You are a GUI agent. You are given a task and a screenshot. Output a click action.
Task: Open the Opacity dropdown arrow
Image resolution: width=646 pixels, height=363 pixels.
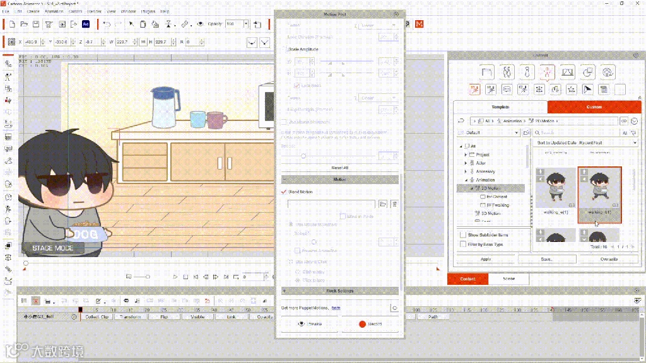click(246, 25)
